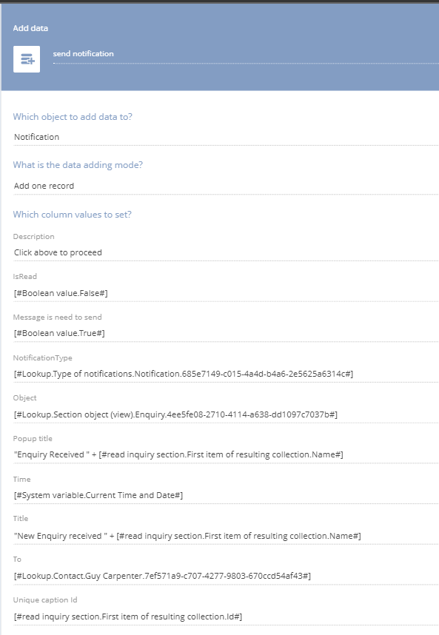Screen dimensions: 439x635
Task: Edit the Unique caption Id field value
Action: coord(226,616)
